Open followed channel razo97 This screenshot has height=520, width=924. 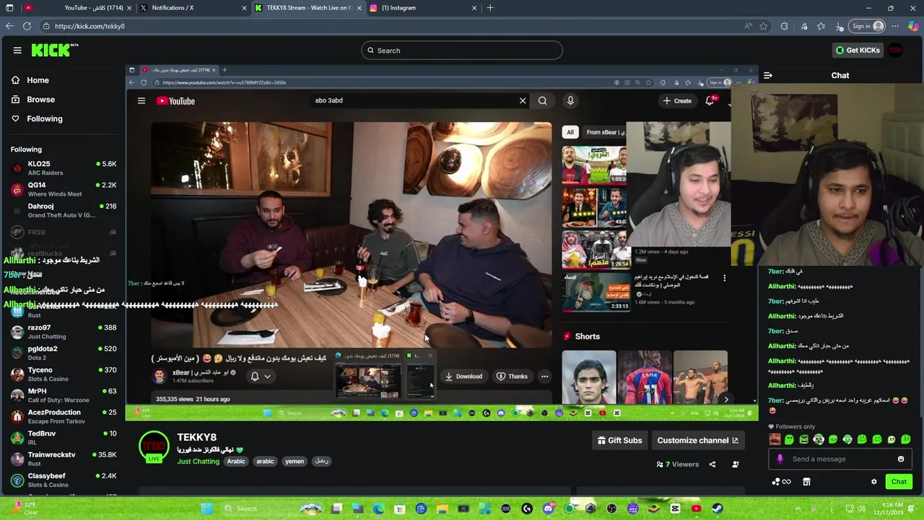(63, 331)
